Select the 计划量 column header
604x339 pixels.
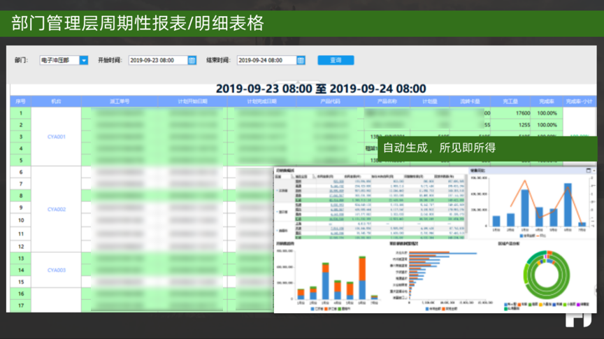tap(429, 101)
